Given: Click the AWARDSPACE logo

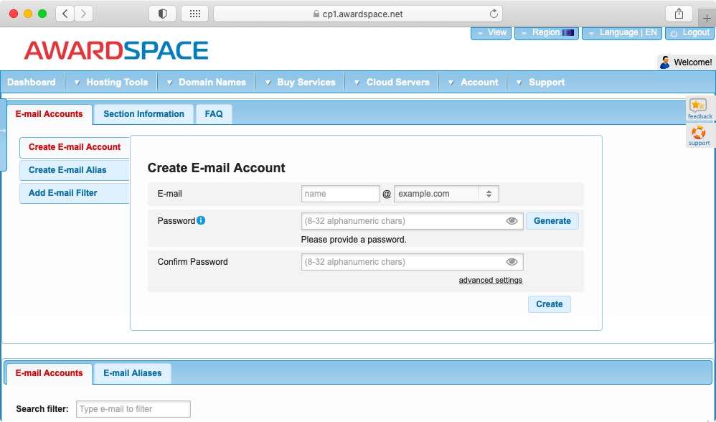Looking at the screenshot, I should 115,50.
